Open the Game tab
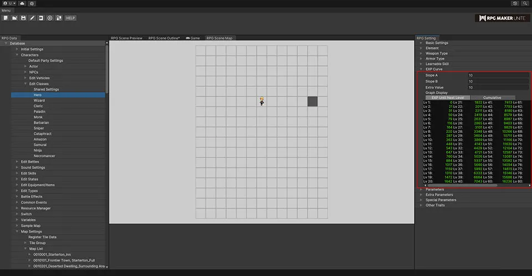Screen dimensions: 532x276 193,38
